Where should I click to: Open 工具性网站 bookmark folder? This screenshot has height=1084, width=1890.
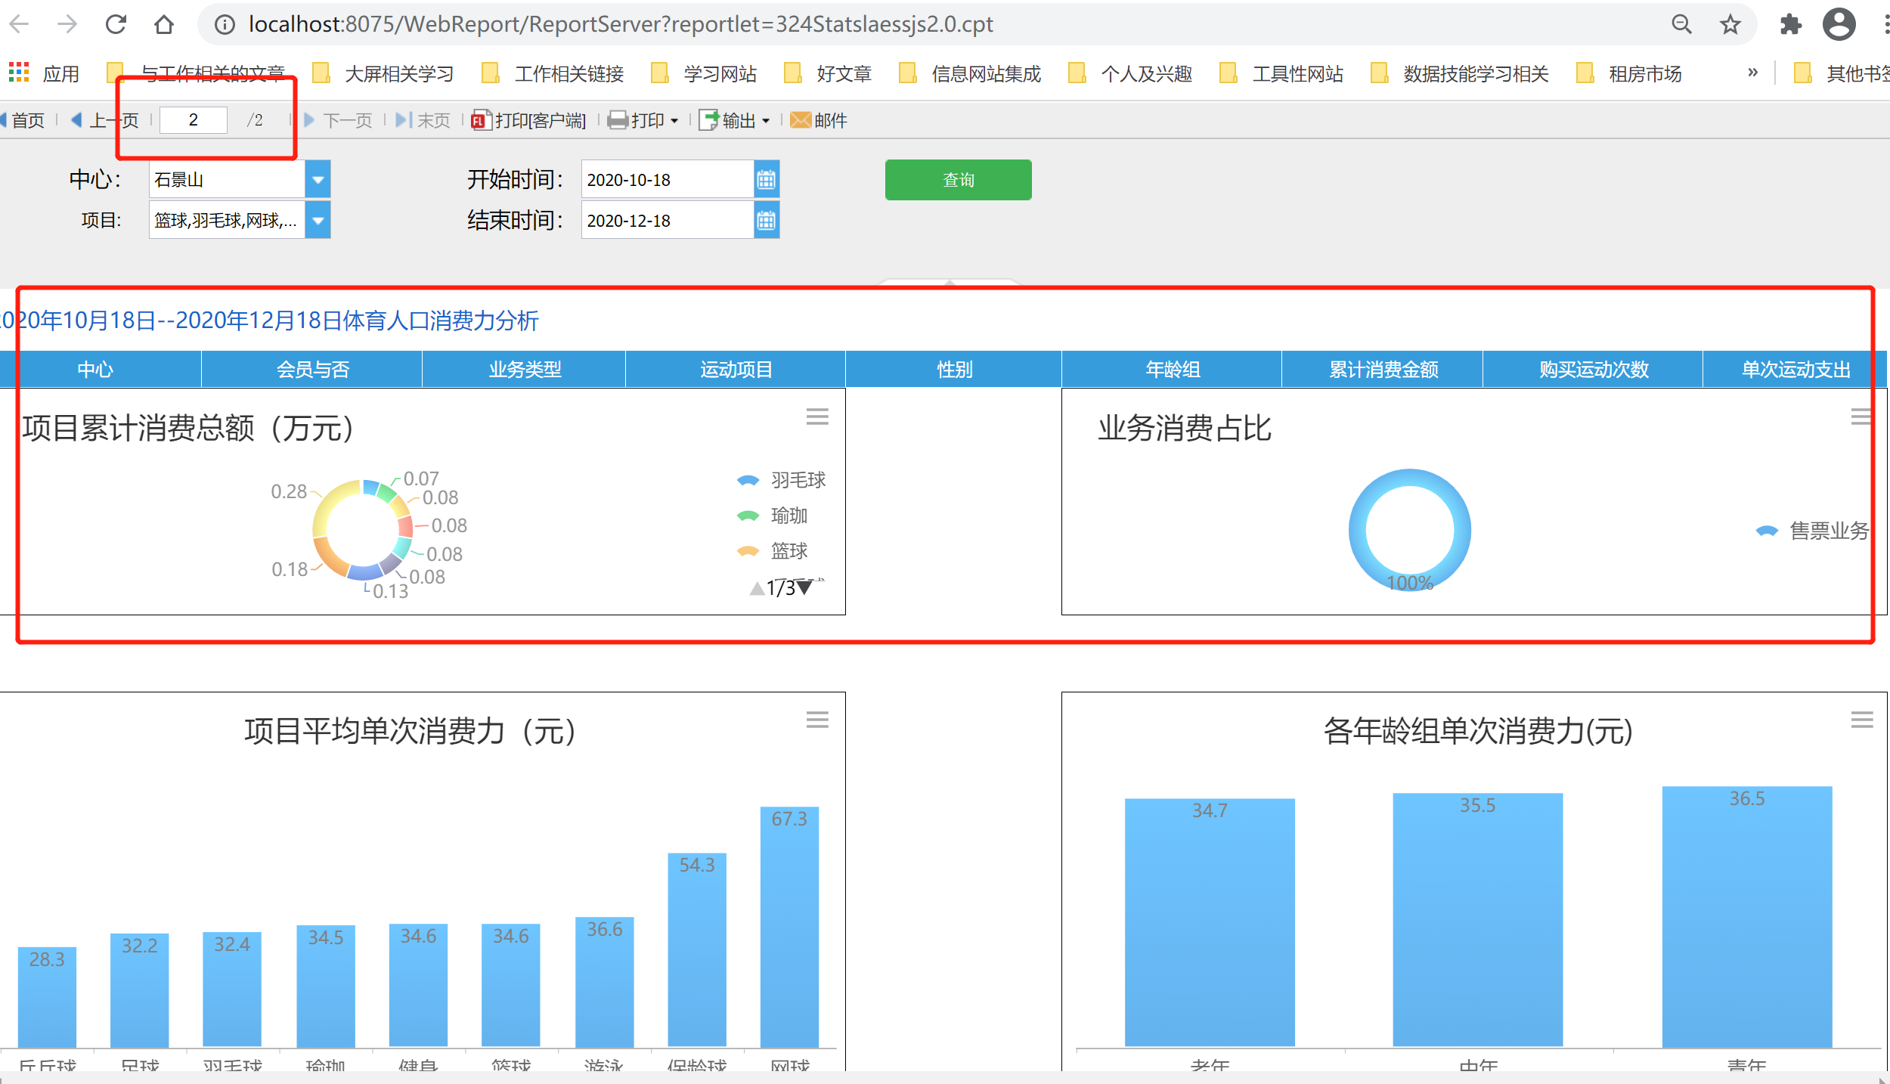point(1281,73)
